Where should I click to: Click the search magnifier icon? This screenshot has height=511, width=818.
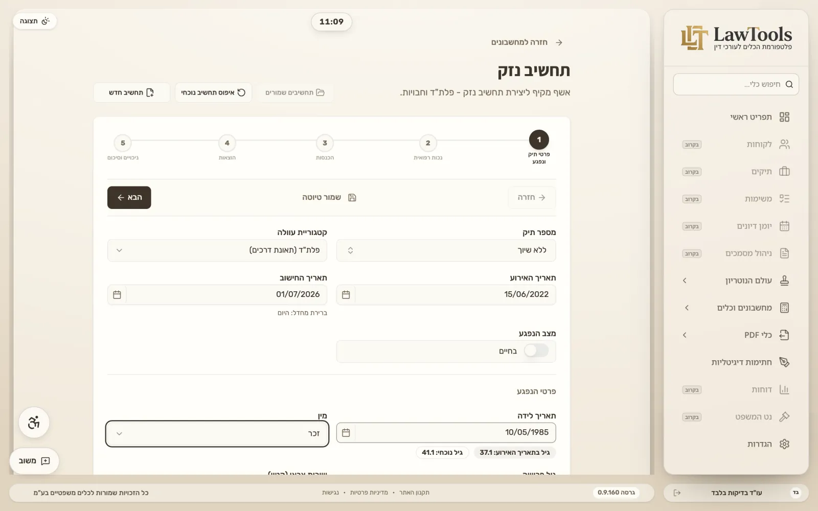pos(789,84)
